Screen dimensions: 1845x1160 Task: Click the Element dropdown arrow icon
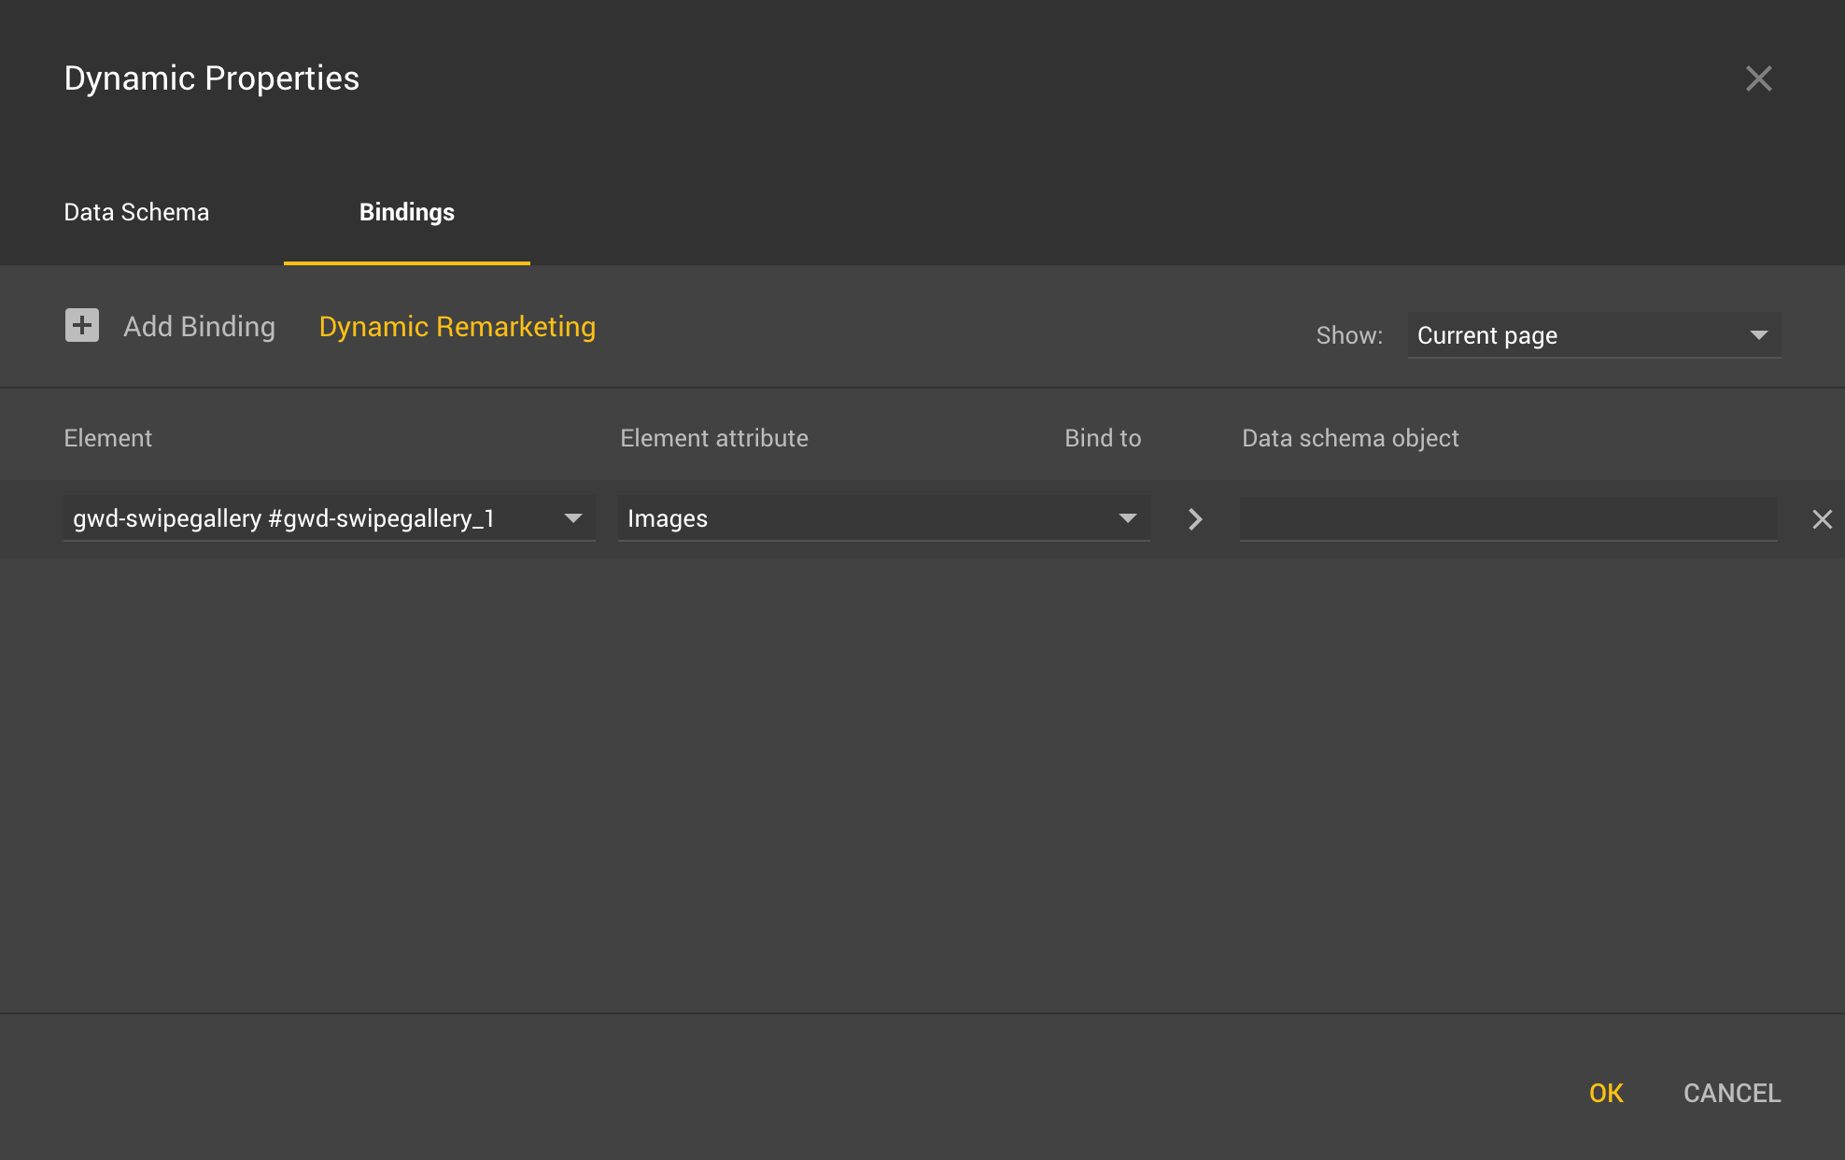tap(573, 518)
